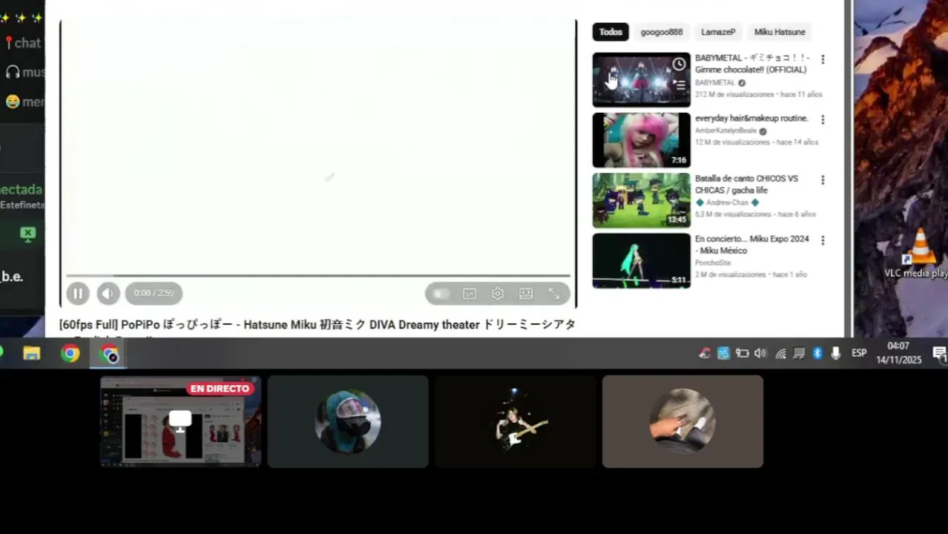948x534 pixels.
Task: Open options menu for BABYMETAL video
Action: point(822,59)
